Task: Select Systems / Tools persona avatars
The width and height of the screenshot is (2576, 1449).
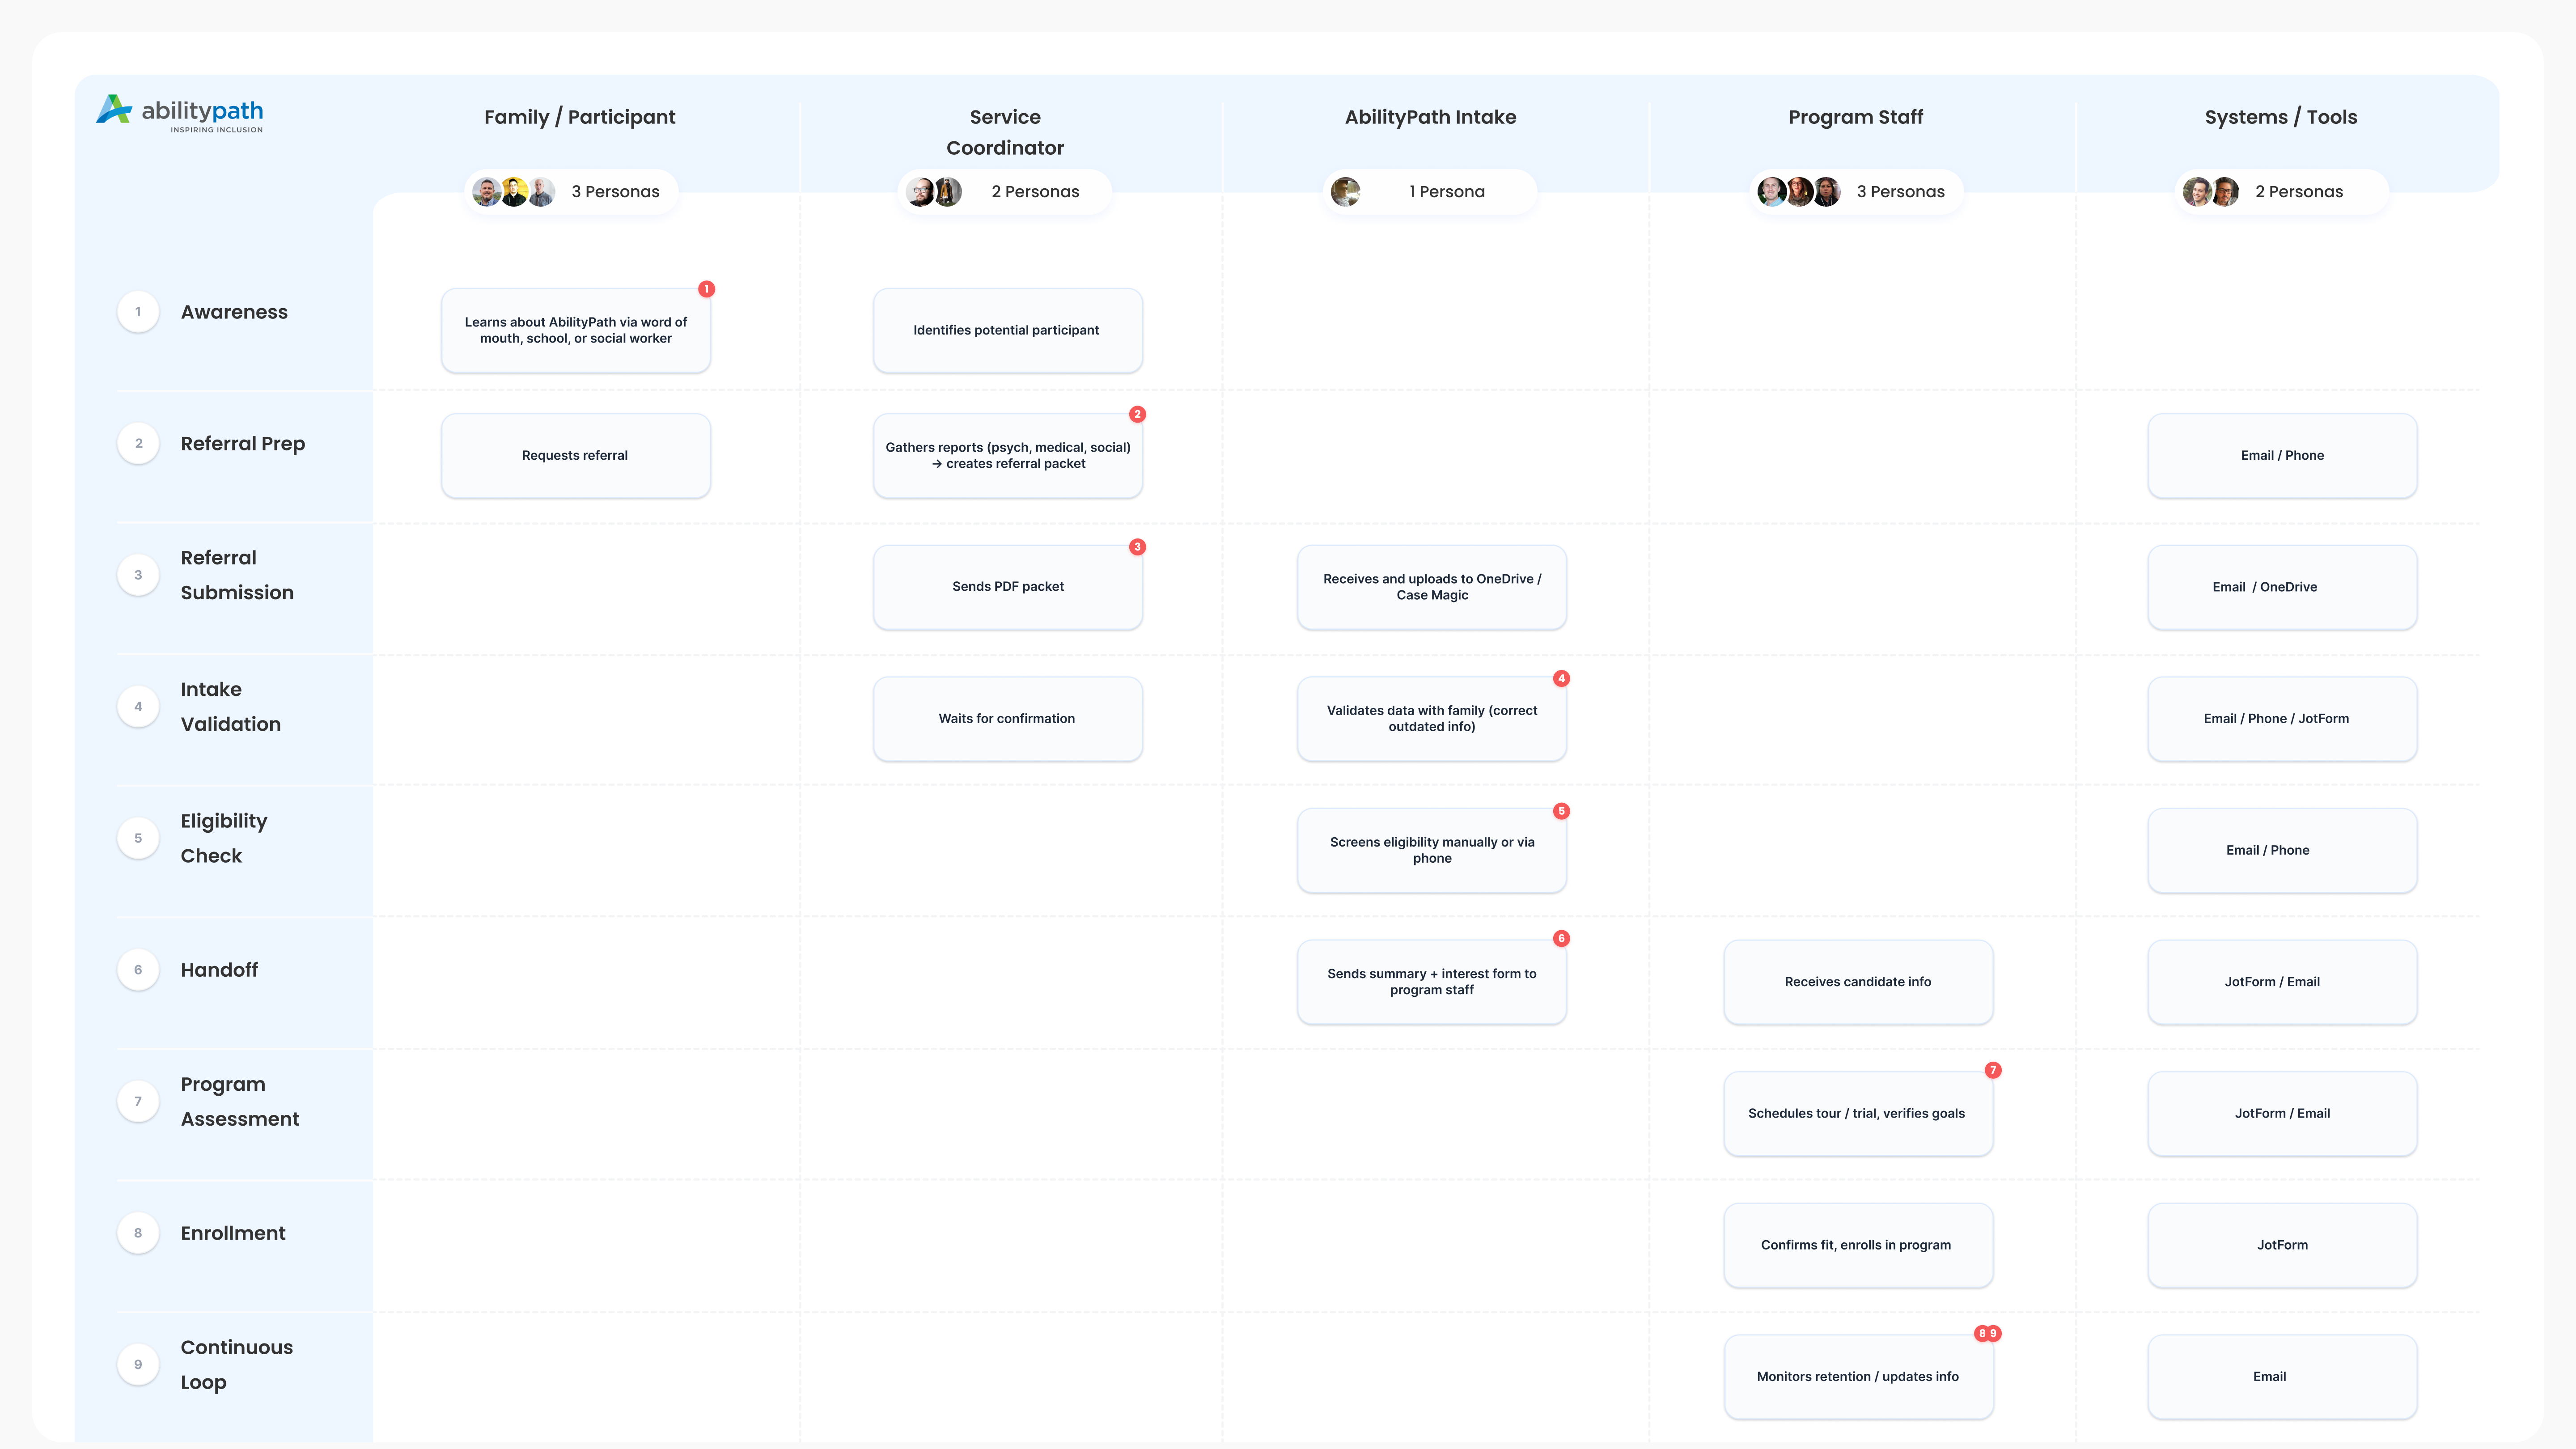Action: click(2210, 191)
